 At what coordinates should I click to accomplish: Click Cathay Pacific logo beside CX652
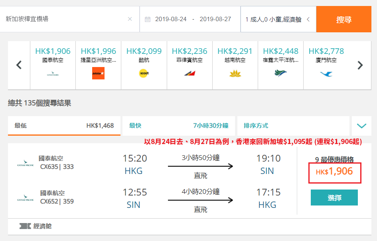[26, 198]
